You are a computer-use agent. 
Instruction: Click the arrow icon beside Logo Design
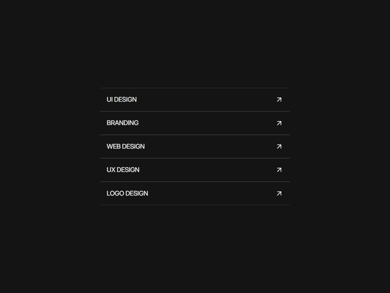coord(279,194)
